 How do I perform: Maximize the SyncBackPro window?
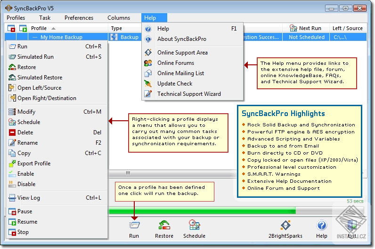click(x=346, y=8)
